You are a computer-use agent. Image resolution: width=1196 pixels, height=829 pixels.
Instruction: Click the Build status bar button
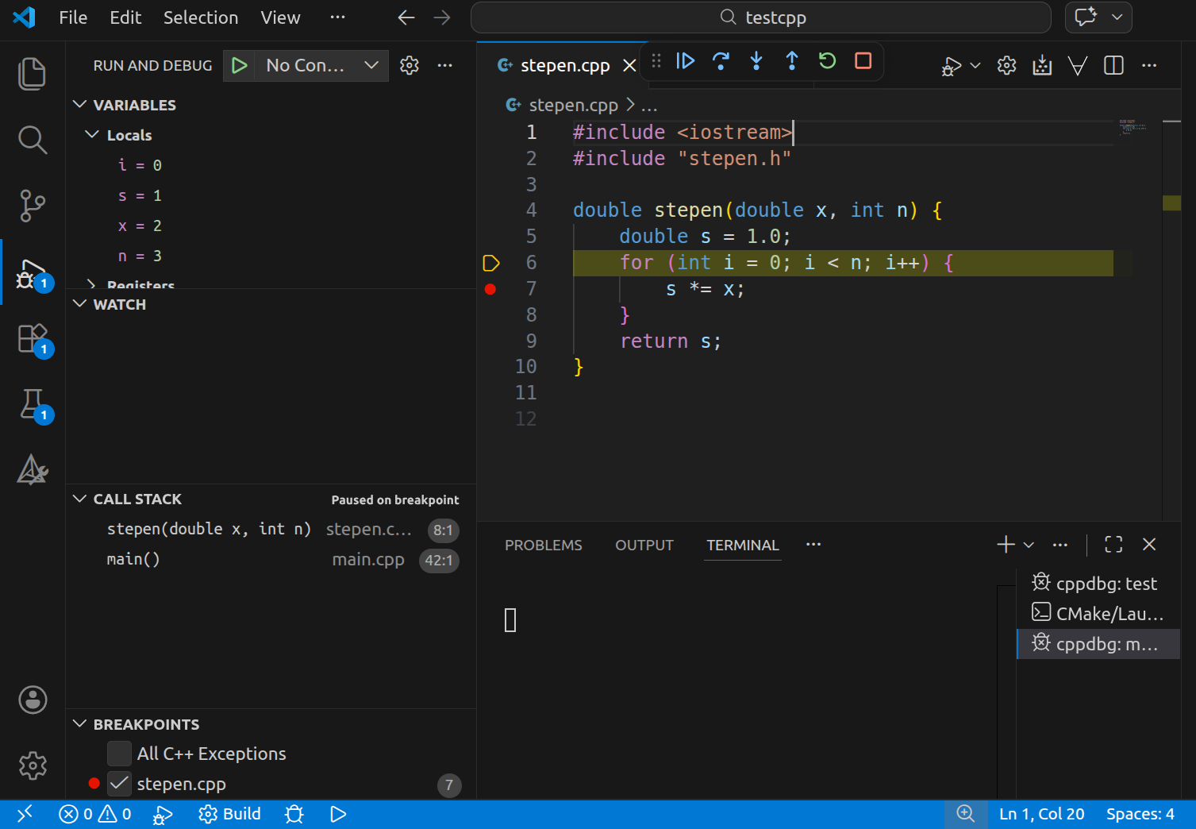click(230, 814)
